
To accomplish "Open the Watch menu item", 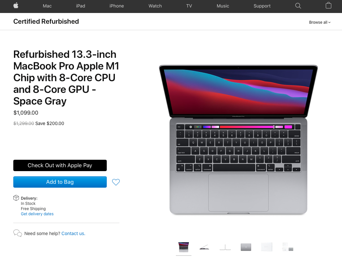I will coord(155,6).
